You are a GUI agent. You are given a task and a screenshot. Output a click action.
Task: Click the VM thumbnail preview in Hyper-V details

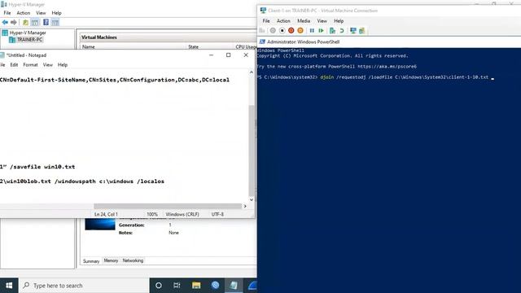(x=100, y=225)
